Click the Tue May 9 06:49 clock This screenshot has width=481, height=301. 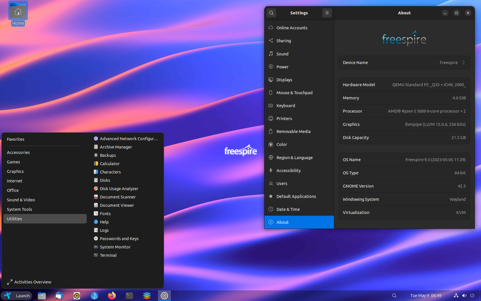click(x=426, y=296)
